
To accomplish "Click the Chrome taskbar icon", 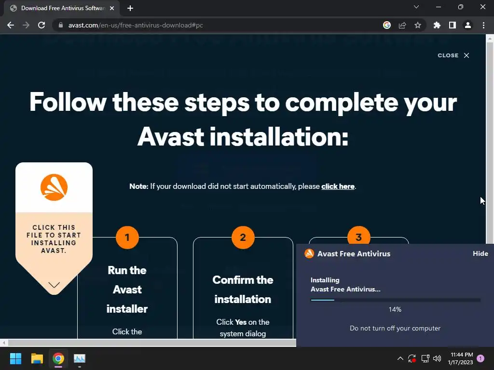I will [58, 358].
